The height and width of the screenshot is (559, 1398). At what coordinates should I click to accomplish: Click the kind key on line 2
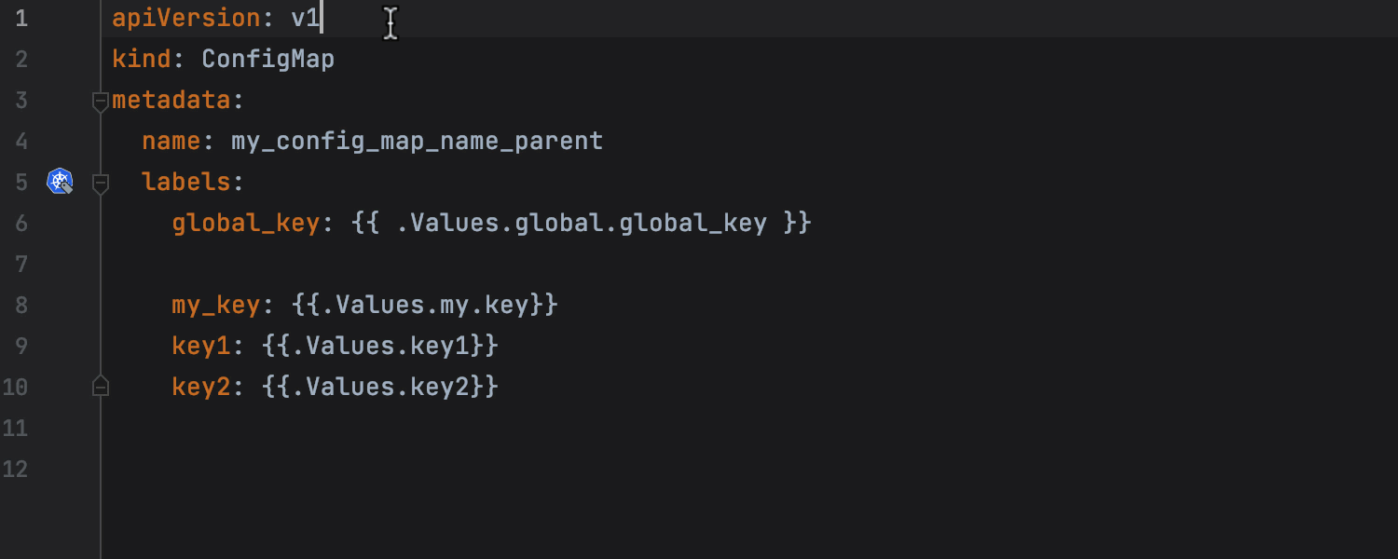(x=142, y=60)
